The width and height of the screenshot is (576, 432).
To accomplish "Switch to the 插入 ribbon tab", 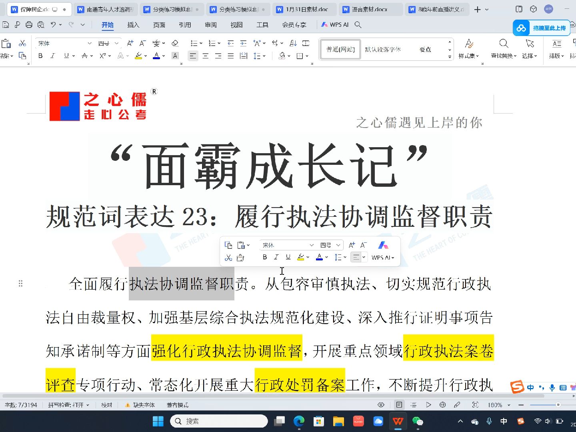I will pyautogui.click(x=133, y=25).
